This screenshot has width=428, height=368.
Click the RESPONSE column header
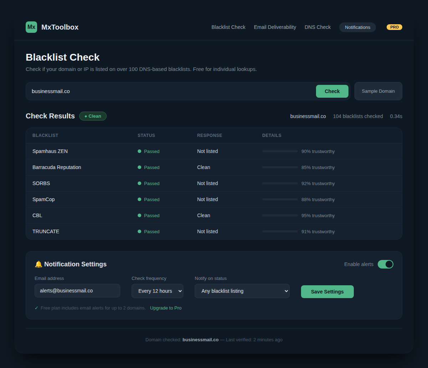pyautogui.click(x=210, y=136)
